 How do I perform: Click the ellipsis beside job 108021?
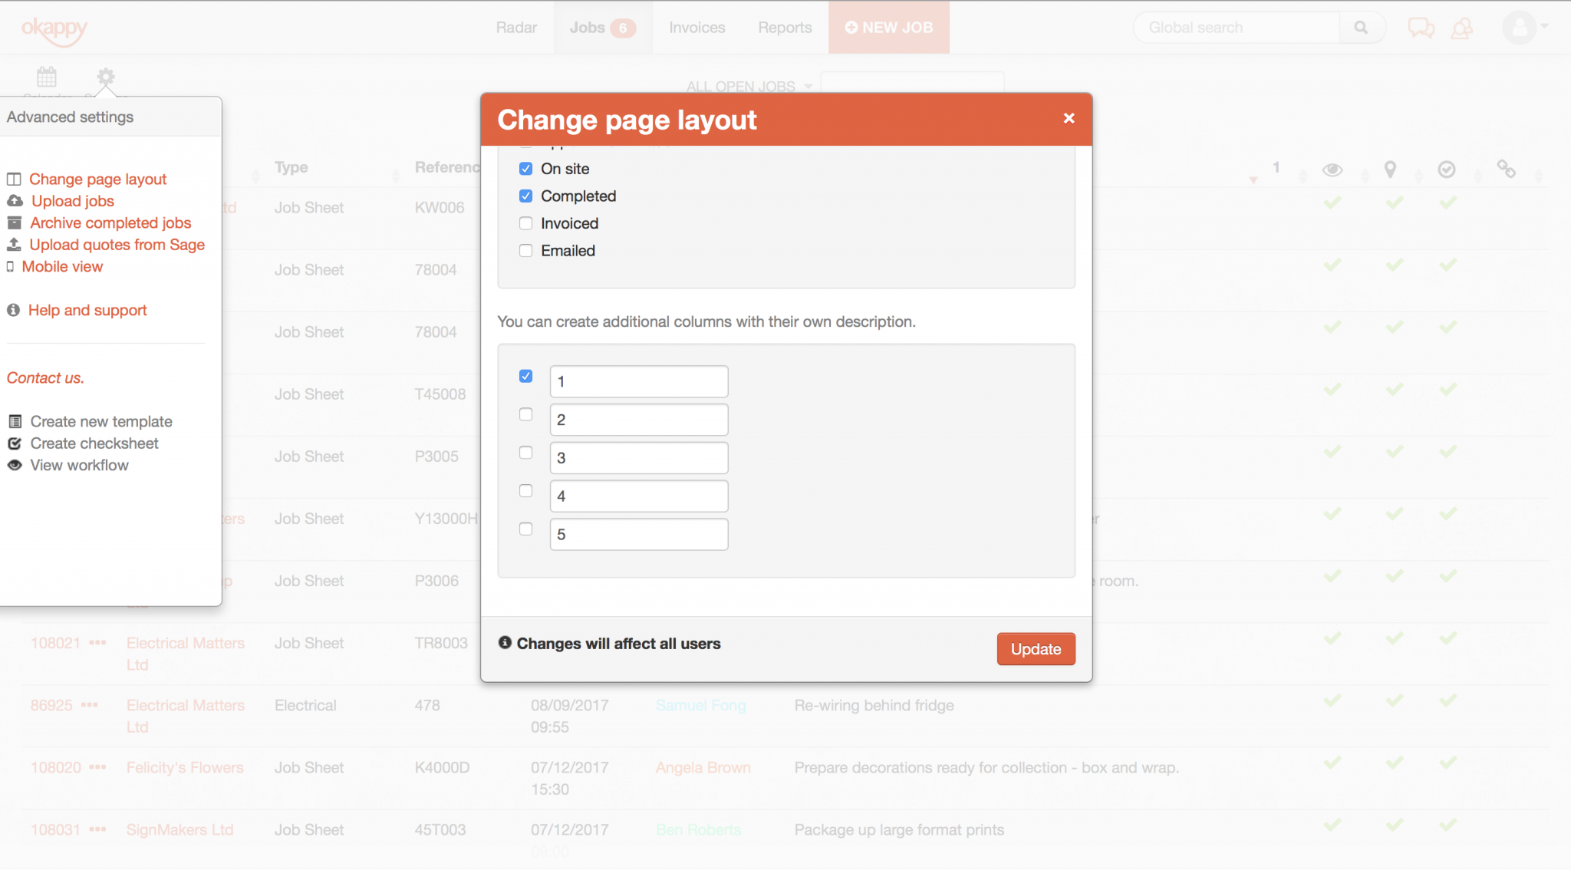[x=97, y=643]
